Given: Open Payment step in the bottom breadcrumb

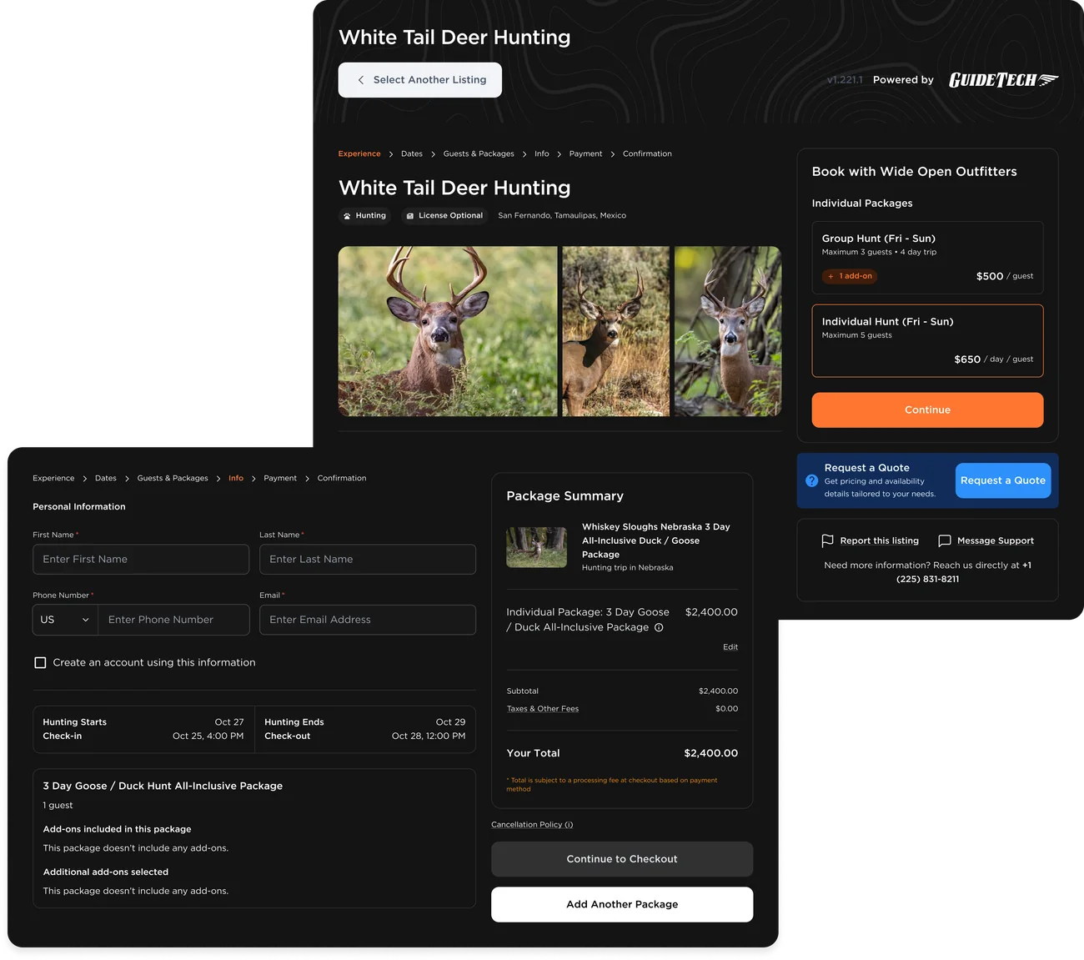Looking at the screenshot, I should click(x=280, y=478).
